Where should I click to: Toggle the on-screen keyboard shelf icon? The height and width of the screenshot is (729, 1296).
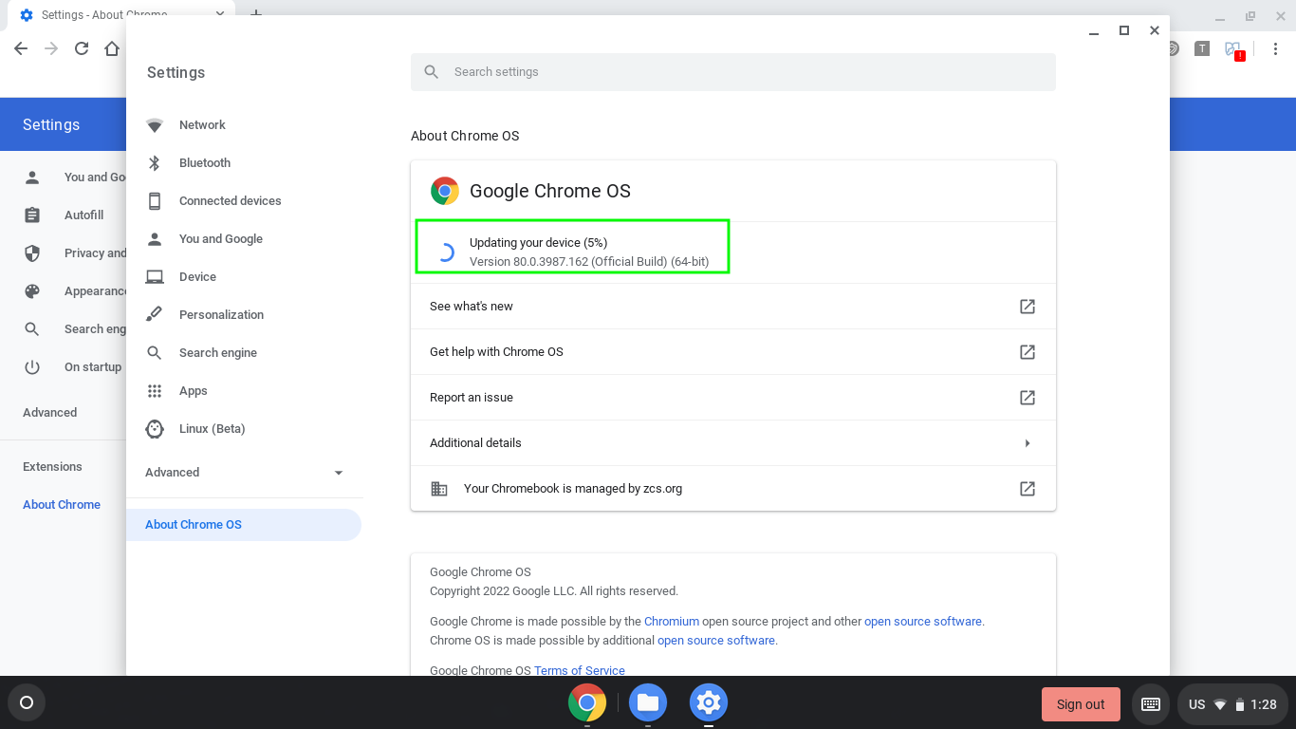coord(1151,704)
